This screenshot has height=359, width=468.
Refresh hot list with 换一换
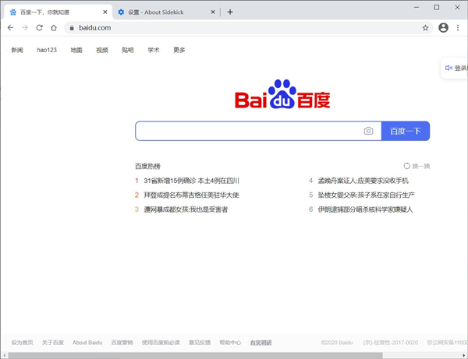click(x=417, y=166)
